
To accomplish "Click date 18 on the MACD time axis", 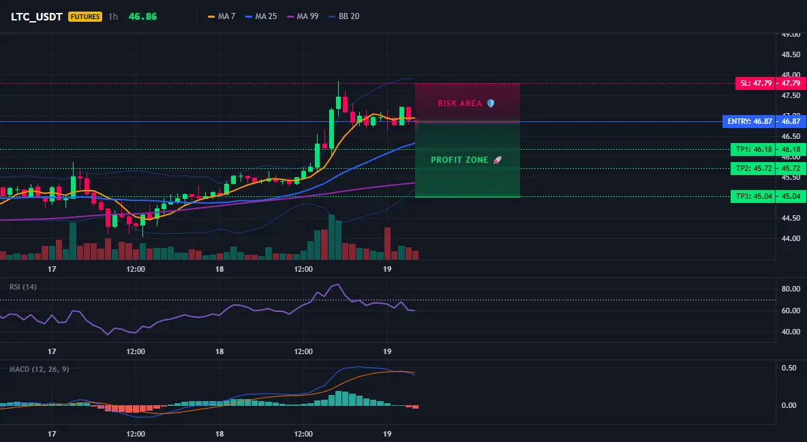I will click(219, 434).
